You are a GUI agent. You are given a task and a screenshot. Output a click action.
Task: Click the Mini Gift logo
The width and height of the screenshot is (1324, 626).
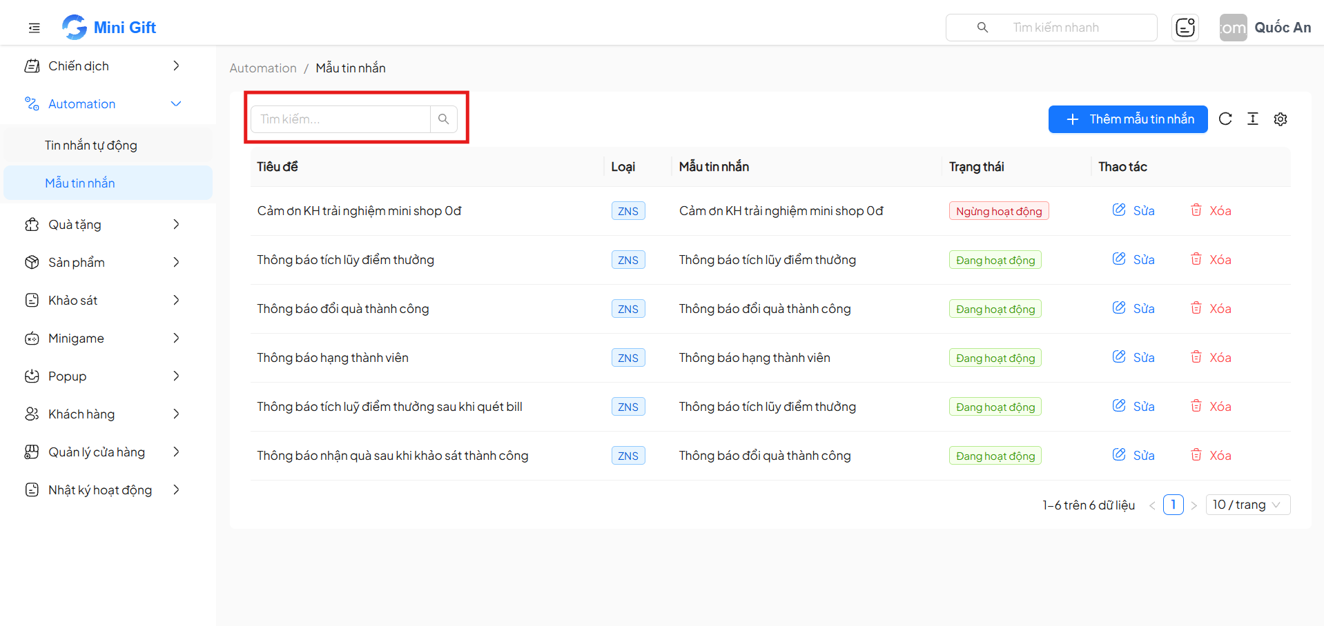[109, 28]
